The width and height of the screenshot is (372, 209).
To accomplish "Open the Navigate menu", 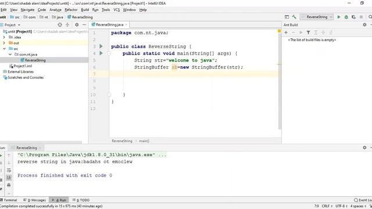I will pos(27,10).
